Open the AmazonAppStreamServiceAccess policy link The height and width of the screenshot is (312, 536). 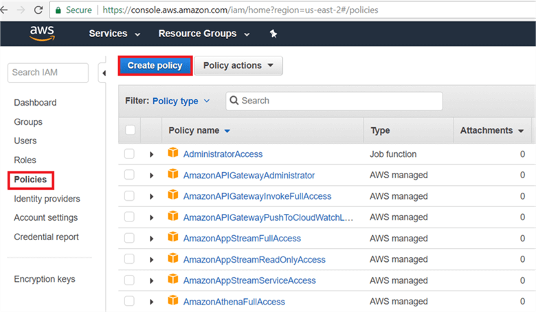(249, 280)
